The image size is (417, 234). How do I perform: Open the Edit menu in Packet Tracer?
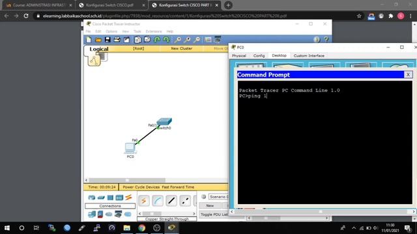tap(98, 31)
